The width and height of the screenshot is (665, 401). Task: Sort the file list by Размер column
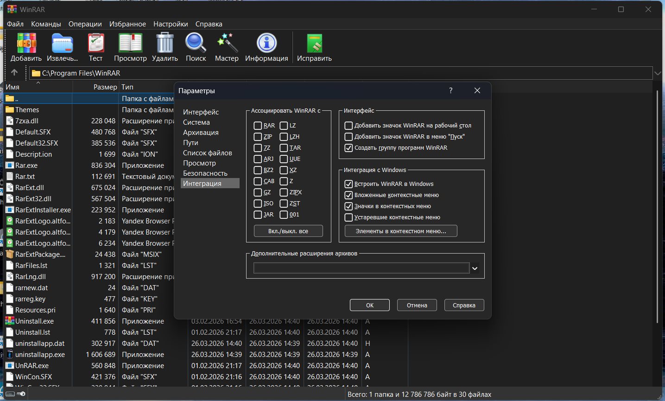(x=105, y=87)
